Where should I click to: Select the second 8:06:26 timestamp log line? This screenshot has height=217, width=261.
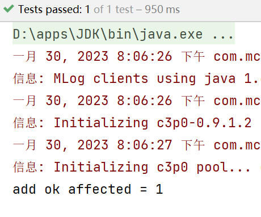pyautogui.click(x=137, y=101)
